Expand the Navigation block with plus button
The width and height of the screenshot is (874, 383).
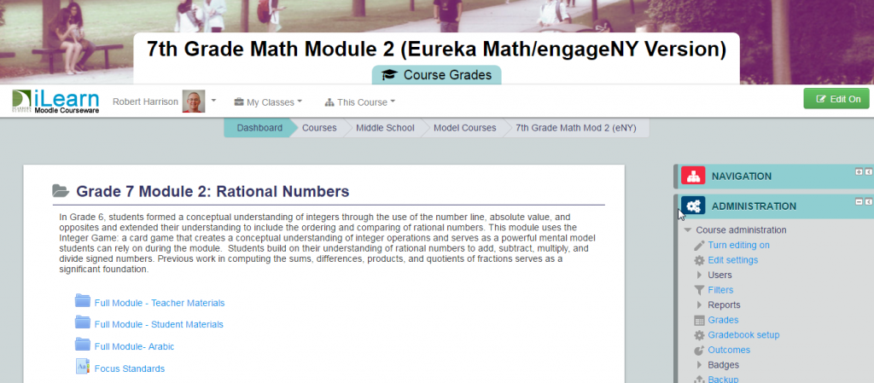859,171
